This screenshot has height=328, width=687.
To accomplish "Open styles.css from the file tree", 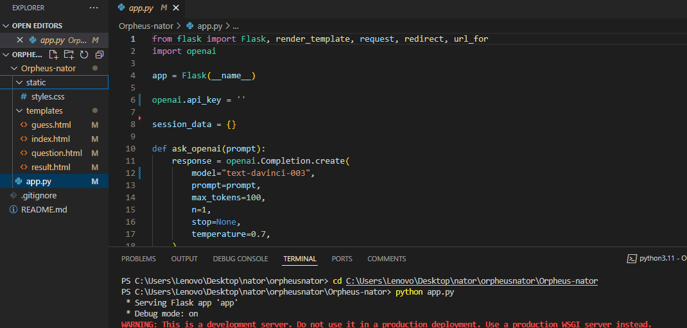I will click(48, 96).
